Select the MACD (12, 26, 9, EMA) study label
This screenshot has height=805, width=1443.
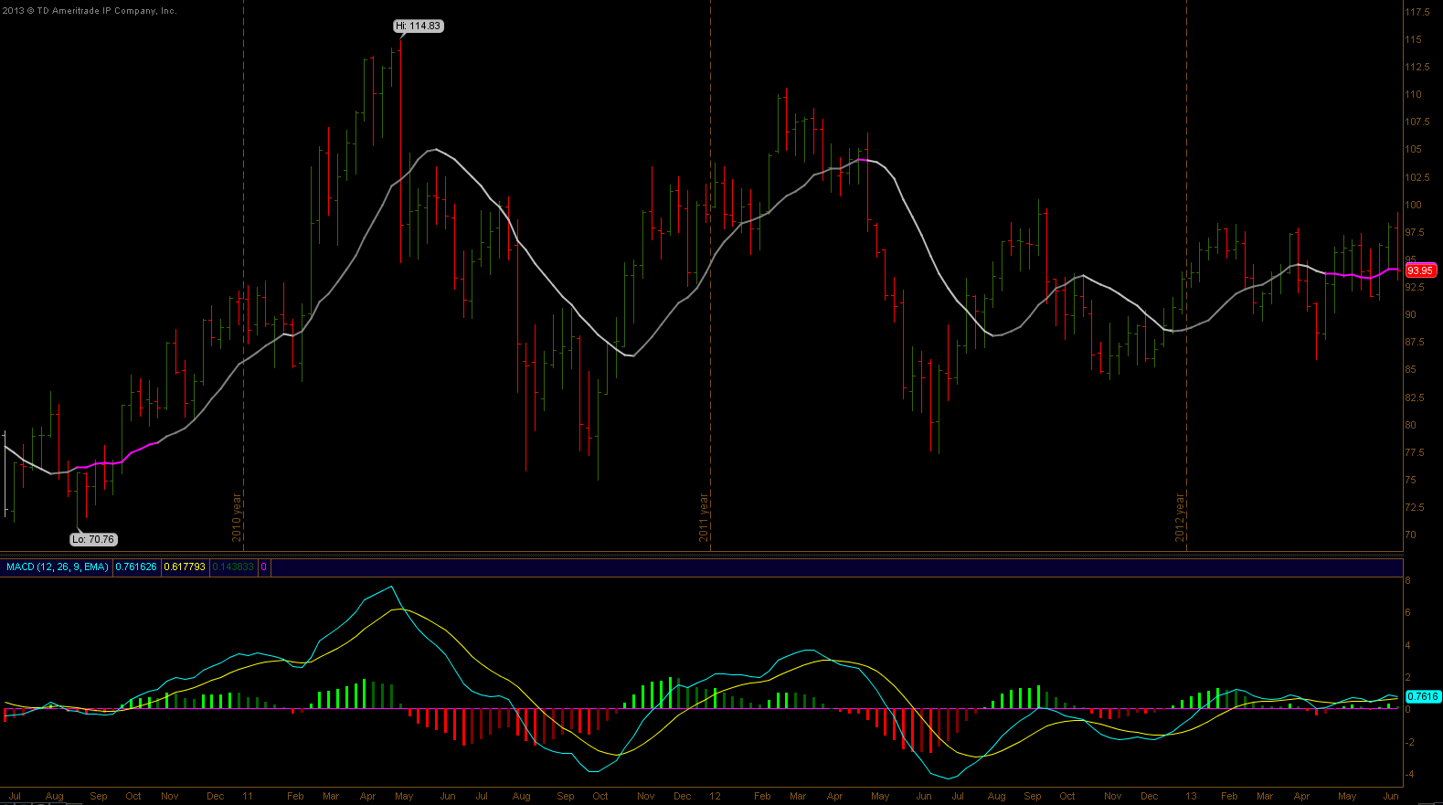(x=58, y=567)
